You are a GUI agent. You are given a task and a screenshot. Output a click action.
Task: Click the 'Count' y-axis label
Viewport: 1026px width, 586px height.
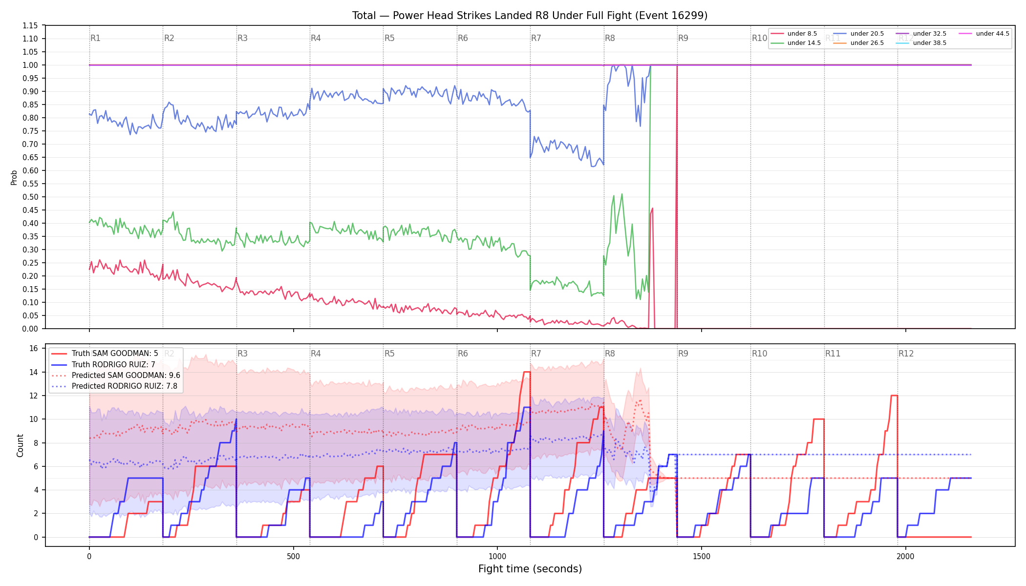click(x=20, y=445)
